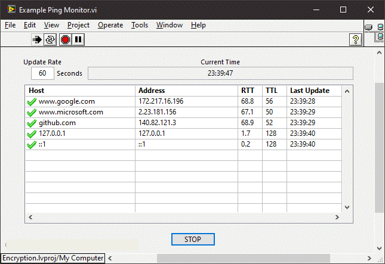Click the table's scroll down arrow
Image resolution: width=385 pixels, height=264 pixels.
click(348, 208)
